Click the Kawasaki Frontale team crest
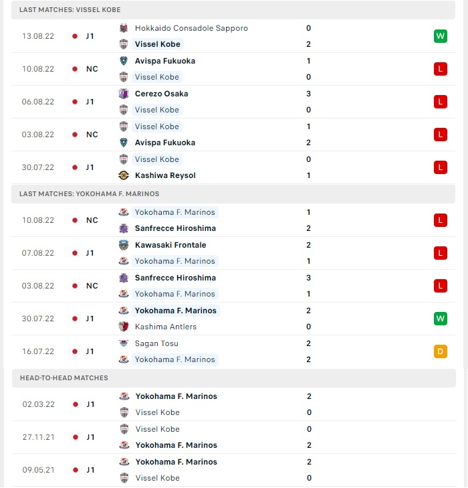The width and height of the screenshot is (468, 488). pos(124,245)
